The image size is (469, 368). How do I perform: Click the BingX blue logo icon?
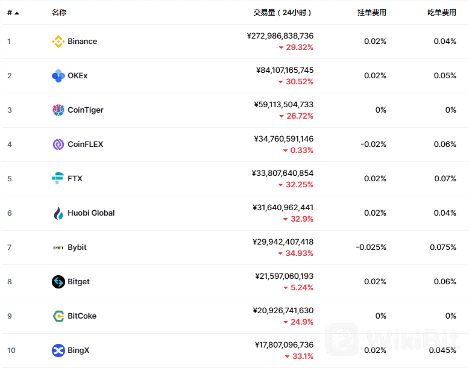[x=58, y=351]
